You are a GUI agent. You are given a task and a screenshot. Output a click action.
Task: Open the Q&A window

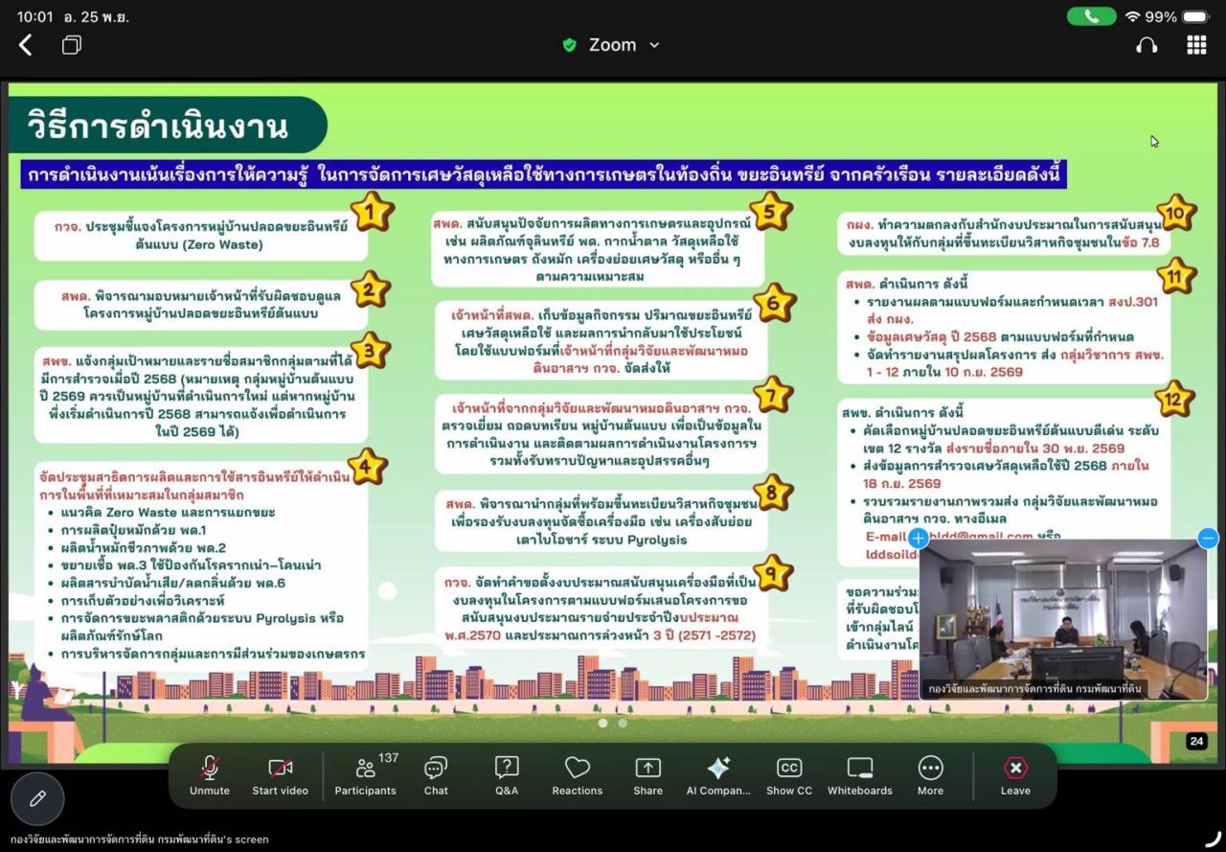(506, 774)
